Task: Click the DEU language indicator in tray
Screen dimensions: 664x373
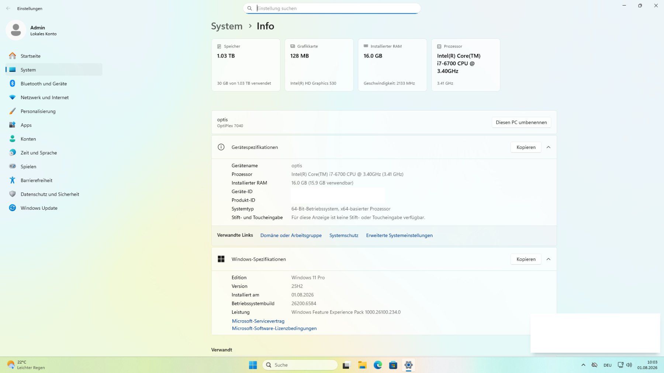Action: click(608, 365)
